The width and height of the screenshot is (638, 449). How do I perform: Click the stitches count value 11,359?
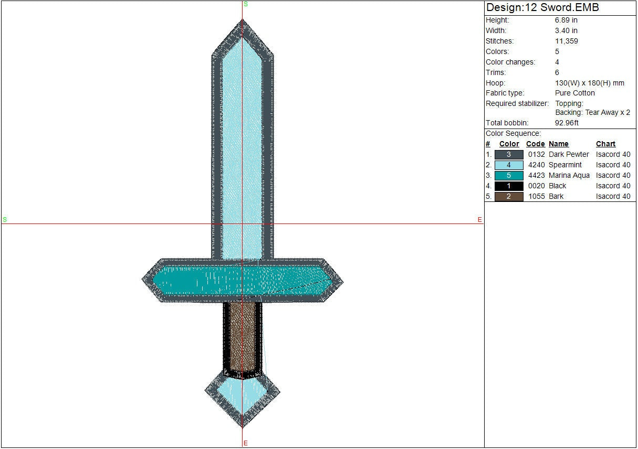click(x=567, y=41)
